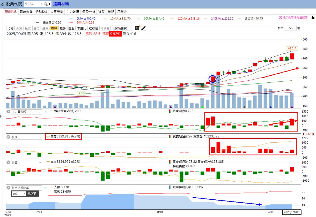Close the 主力買賣超 indicator panel

coord(8,112)
